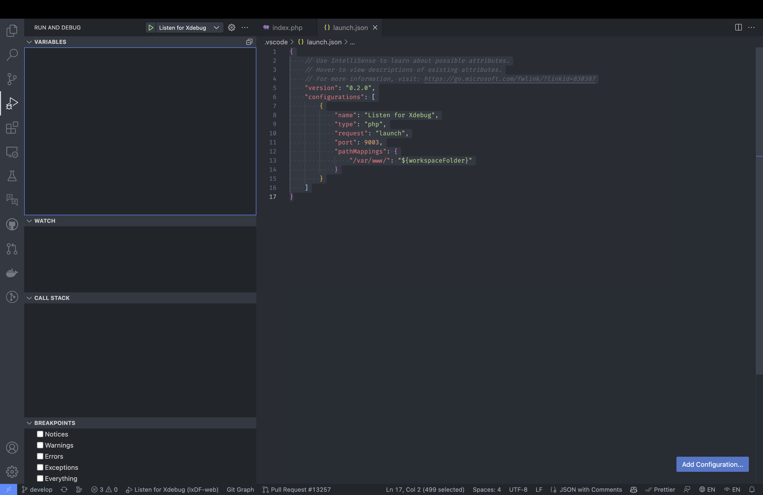
Task: Select the Testing flask icon
Action: (12, 176)
